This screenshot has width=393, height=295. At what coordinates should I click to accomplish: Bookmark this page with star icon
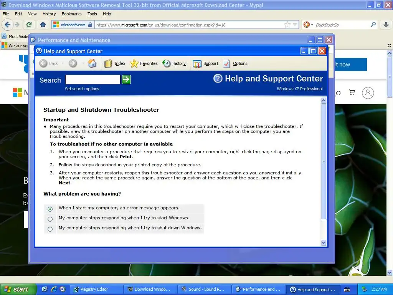click(x=287, y=25)
